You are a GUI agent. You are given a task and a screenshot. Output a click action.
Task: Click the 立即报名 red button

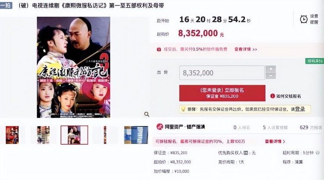point(222,93)
